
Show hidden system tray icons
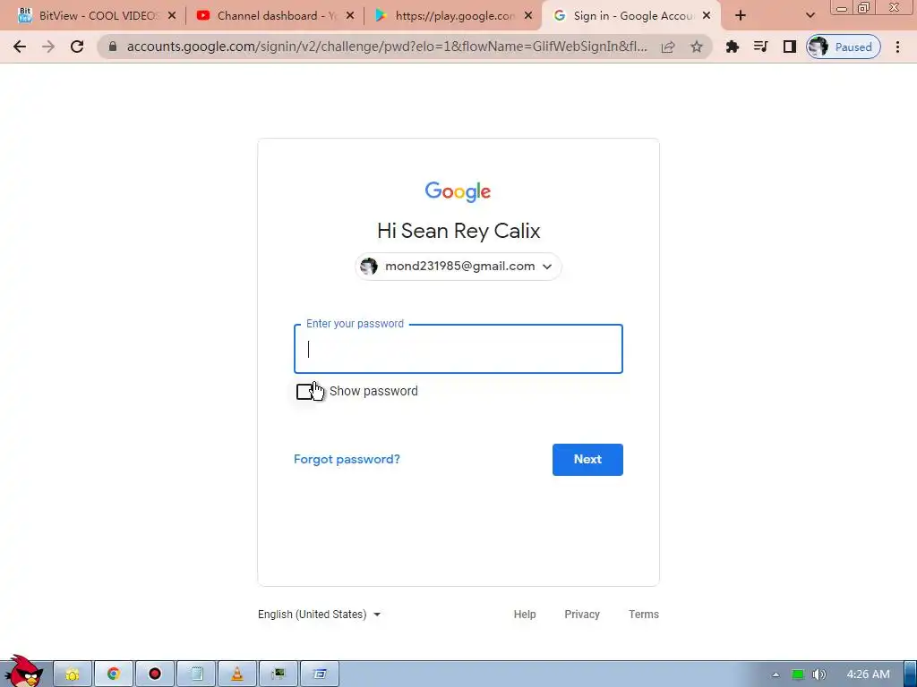point(776,674)
